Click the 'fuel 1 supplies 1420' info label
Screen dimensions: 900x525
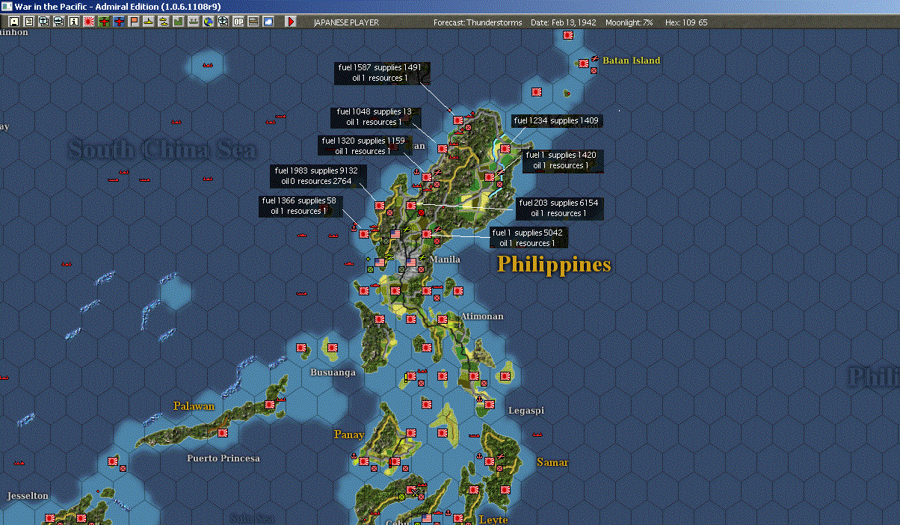pyautogui.click(x=563, y=161)
